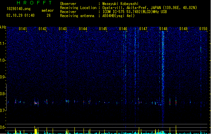The width and height of the screenshot is (211, 134).
Task: Click the 0147 time marker
Action: click(x=143, y=29)
